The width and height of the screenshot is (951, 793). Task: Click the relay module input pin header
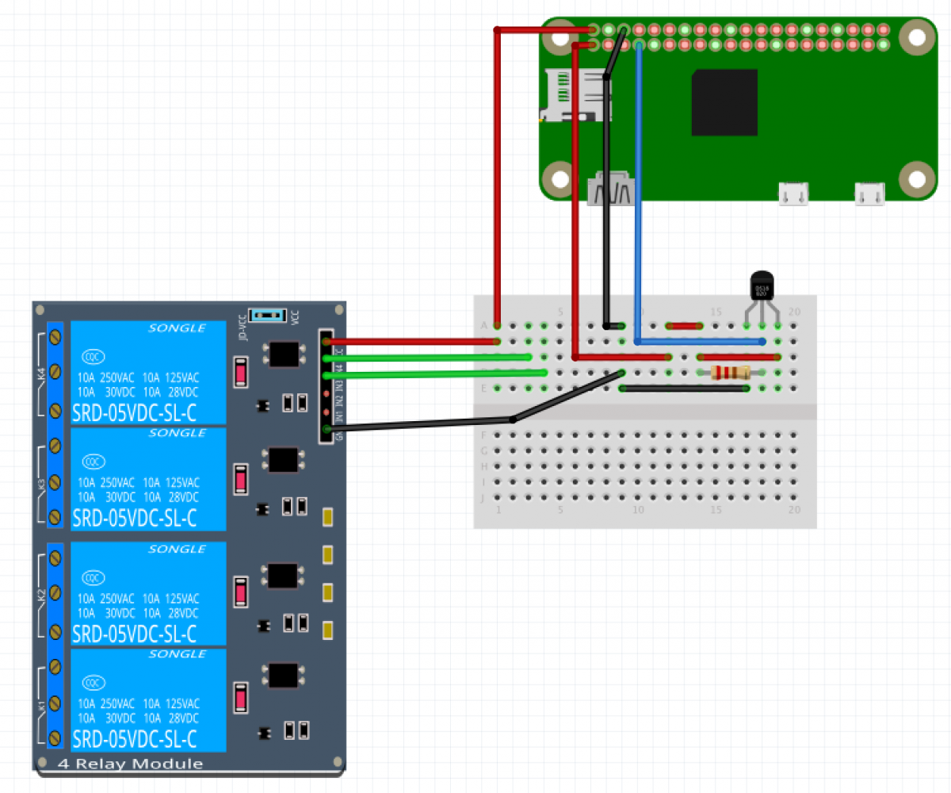(326, 386)
